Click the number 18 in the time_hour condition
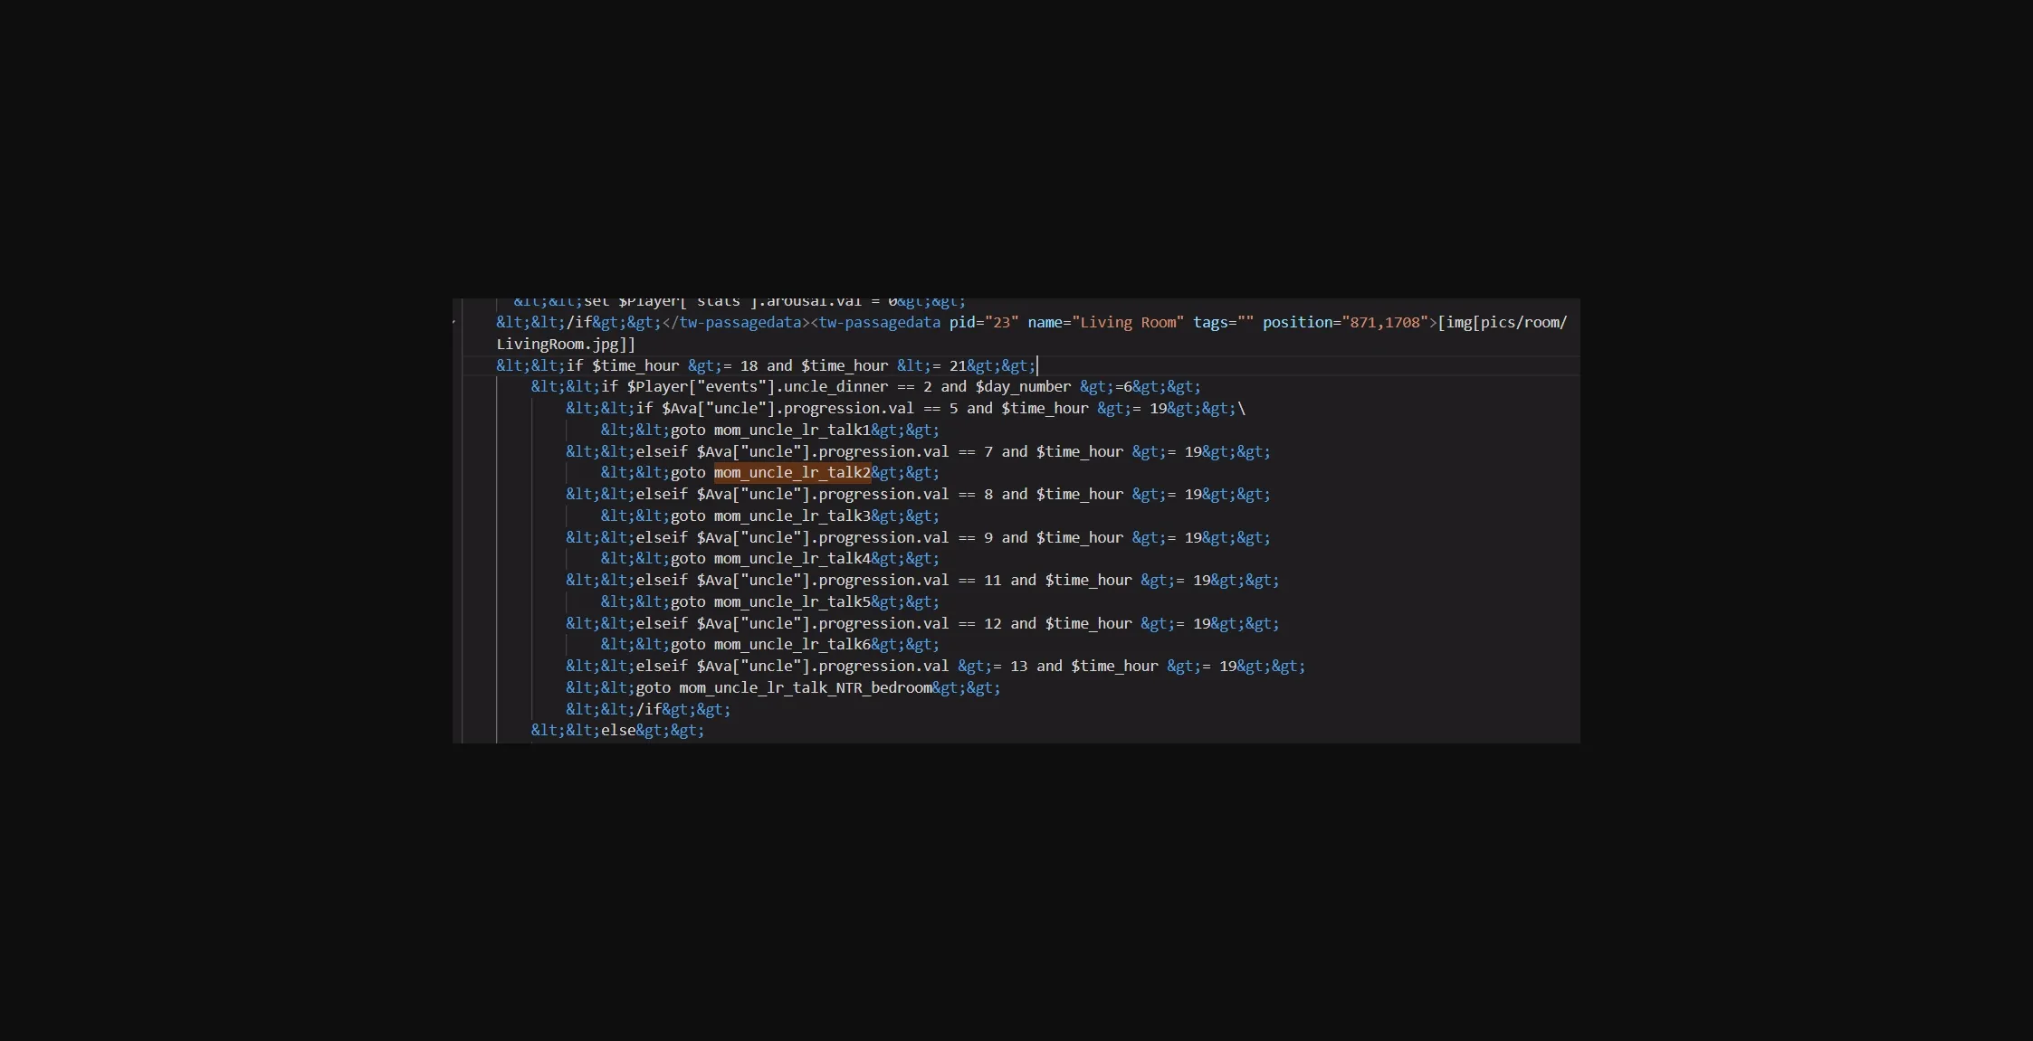The image size is (2033, 1041). pyautogui.click(x=749, y=365)
